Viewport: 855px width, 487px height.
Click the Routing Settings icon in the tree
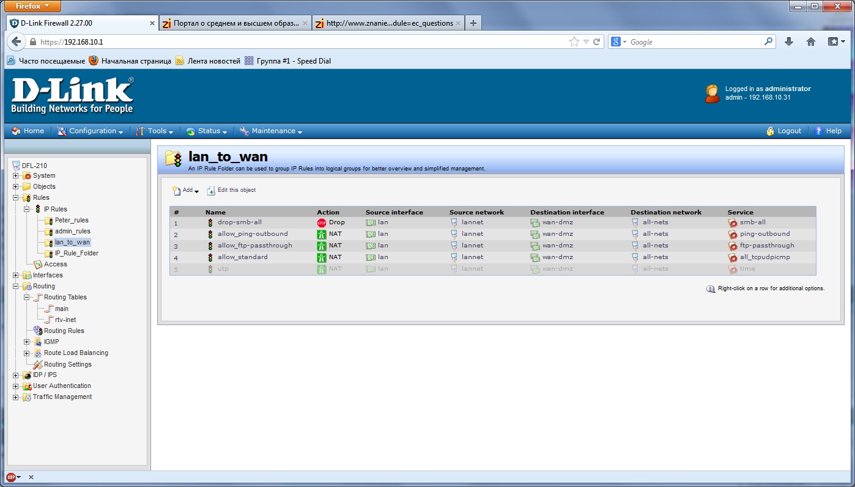click(38, 365)
